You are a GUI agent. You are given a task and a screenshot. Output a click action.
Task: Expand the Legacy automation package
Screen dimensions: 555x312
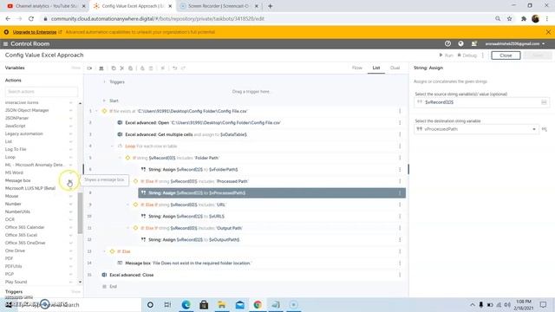pos(71,133)
